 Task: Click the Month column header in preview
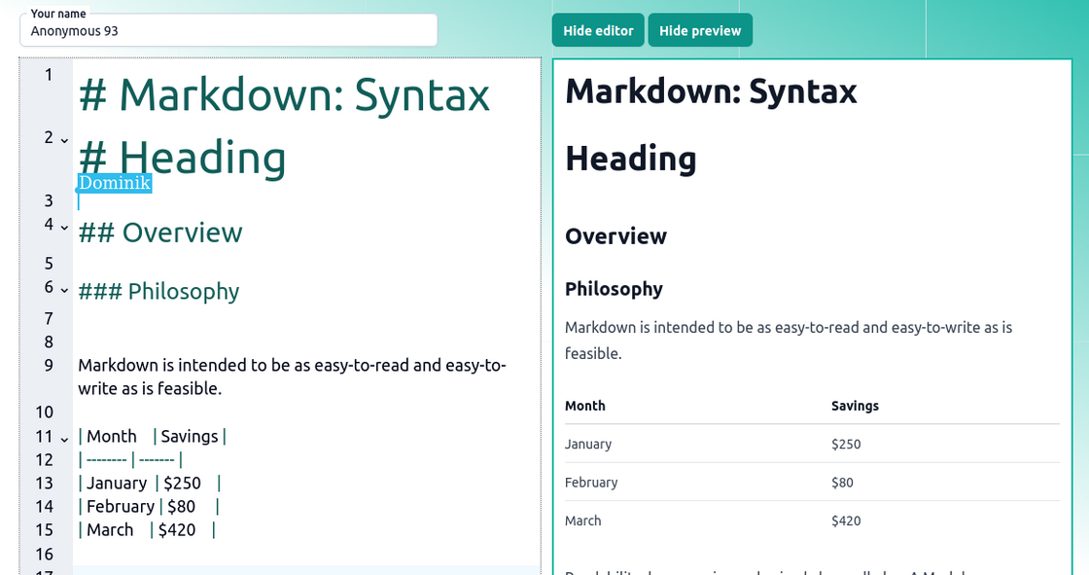pos(585,406)
